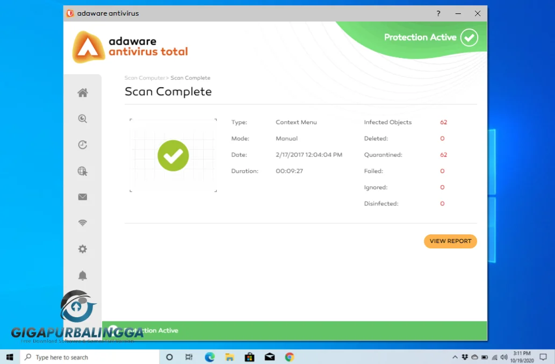Open help via question mark button

pyautogui.click(x=438, y=13)
